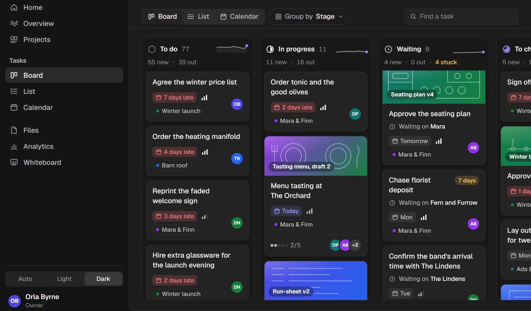Image resolution: width=531 pixels, height=311 pixels.
Task: Select Calendar under Tasks in sidebar
Action: point(64,108)
